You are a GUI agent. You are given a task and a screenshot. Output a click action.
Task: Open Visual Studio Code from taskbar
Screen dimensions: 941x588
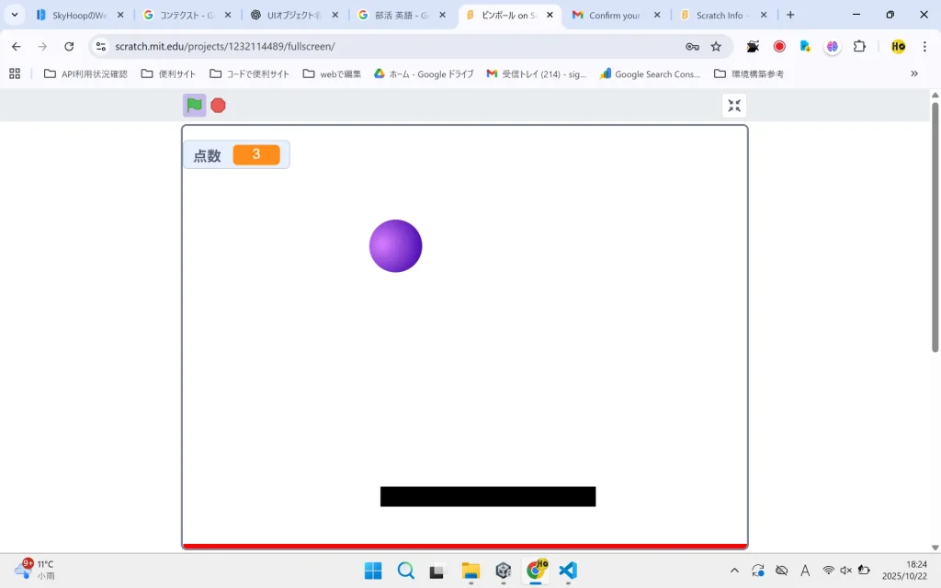coord(568,570)
